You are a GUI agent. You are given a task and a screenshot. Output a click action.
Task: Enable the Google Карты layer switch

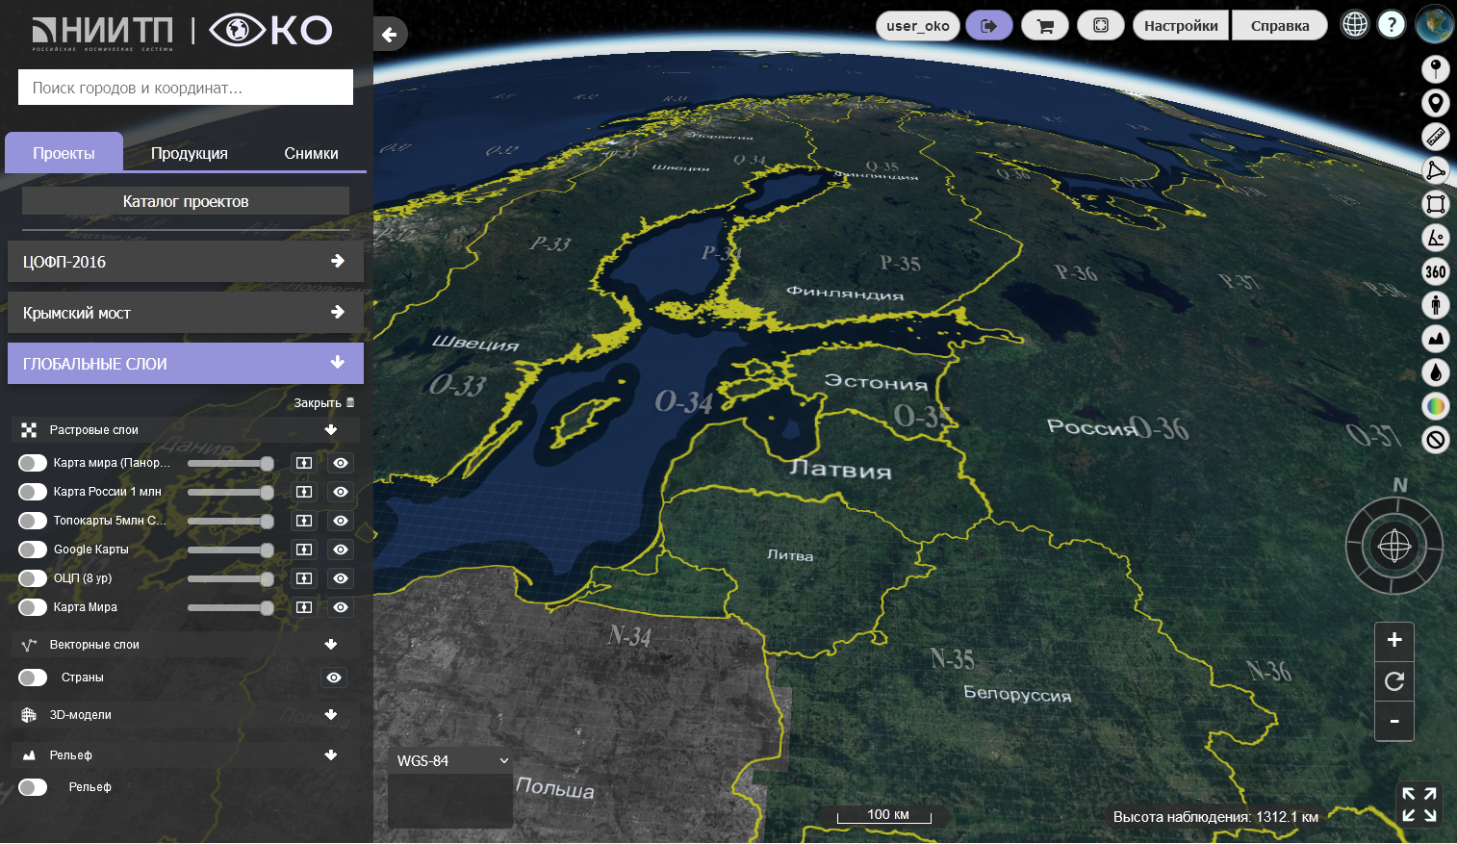[33, 550]
